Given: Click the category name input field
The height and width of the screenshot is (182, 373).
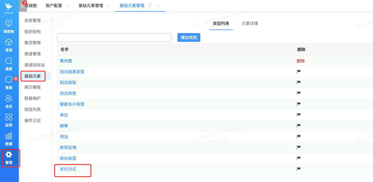Looking at the screenshot, I should 114,37.
